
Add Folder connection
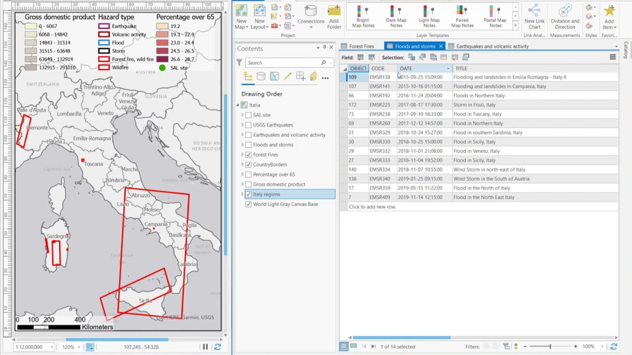tap(334, 17)
